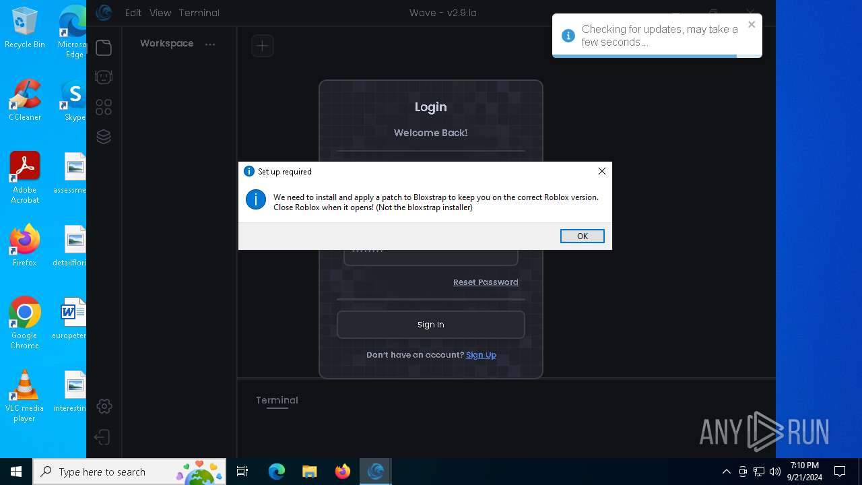Image resolution: width=862 pixels, height=485 pixels.
Task: Click the update check progress bar
Action: pyautogui.click(x=657, y=56)
